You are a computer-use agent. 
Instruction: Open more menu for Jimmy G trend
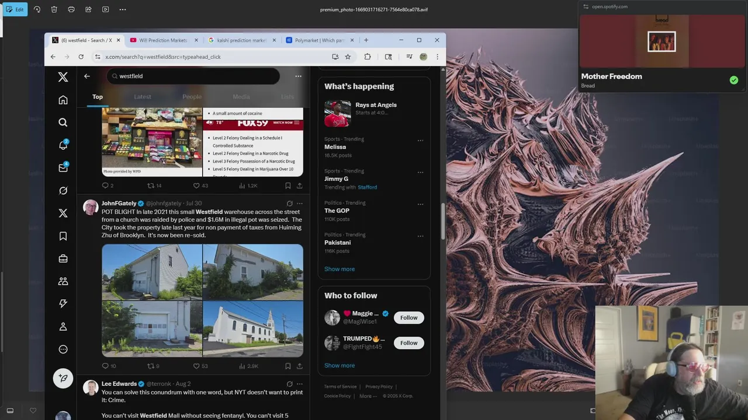pos(420,173)
